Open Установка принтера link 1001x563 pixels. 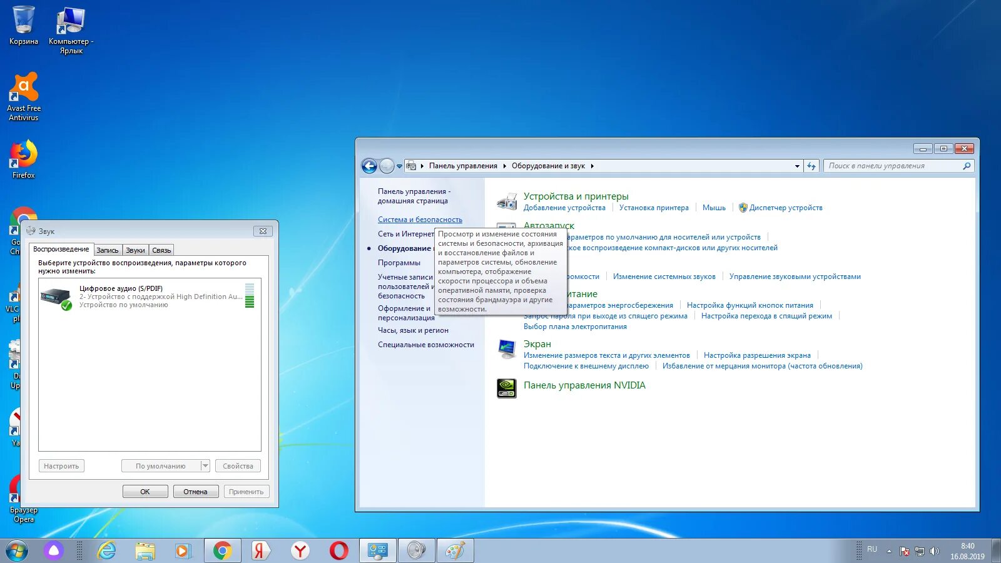[654, 208]
